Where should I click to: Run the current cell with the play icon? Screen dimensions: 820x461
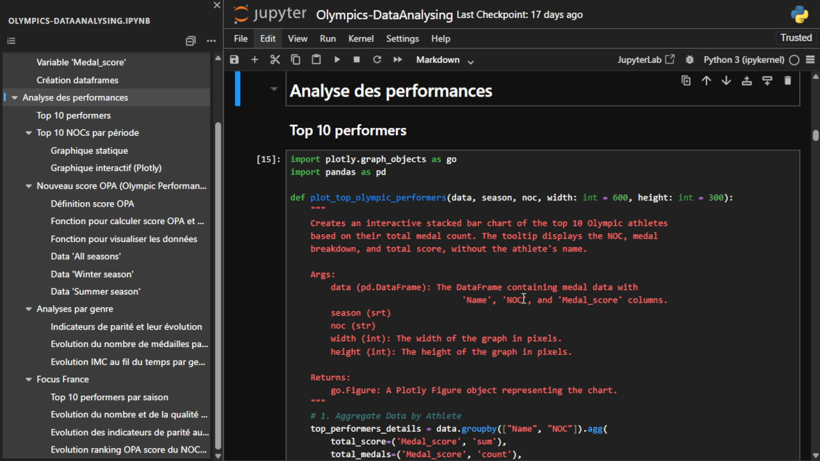(x=336, y=60)
